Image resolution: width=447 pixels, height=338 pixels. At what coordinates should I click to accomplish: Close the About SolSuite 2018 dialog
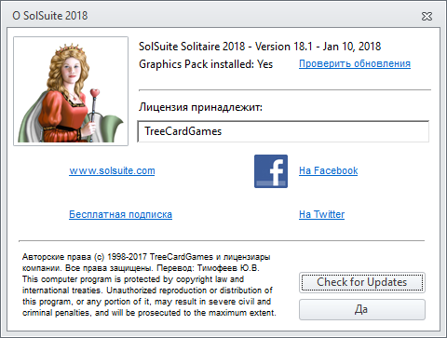point(427,16)
